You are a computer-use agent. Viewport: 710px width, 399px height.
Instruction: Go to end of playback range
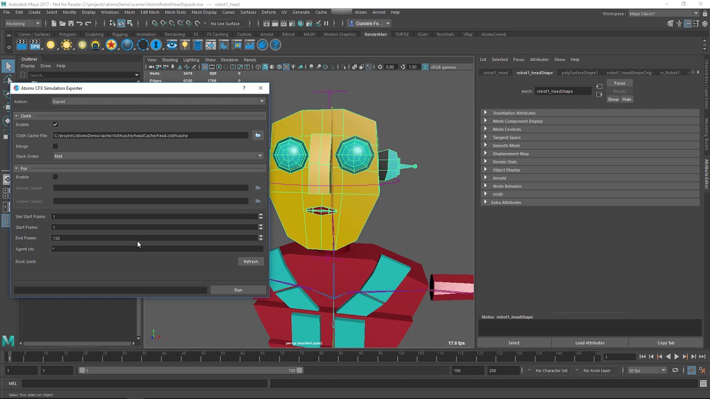(702, 357)
